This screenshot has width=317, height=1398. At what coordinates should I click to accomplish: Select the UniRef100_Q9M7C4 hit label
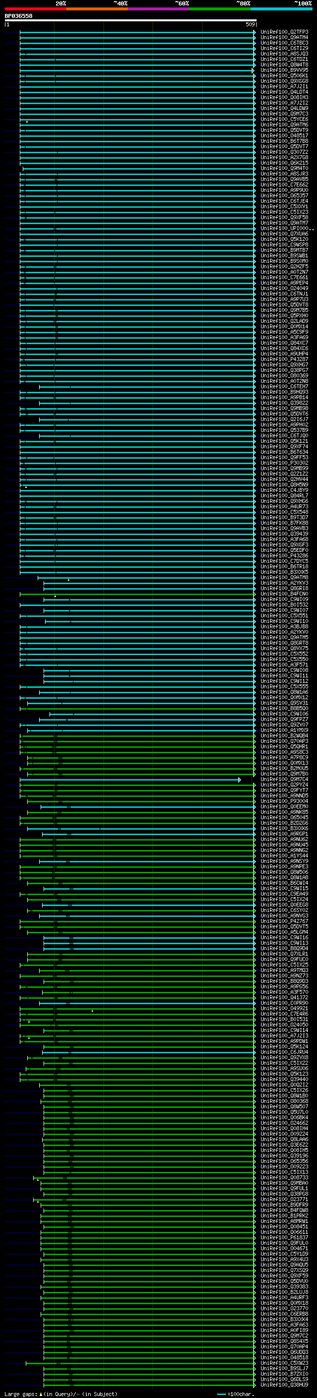click(x=284, y=779)
